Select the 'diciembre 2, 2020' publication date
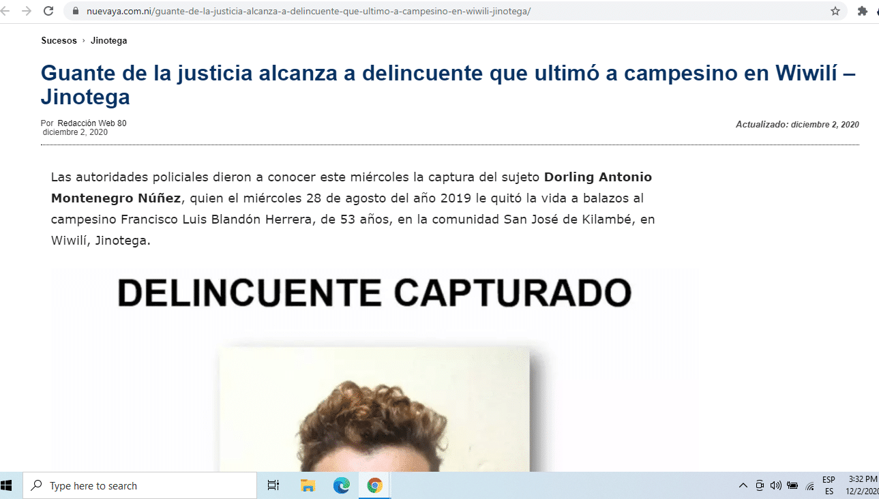 point(75,132)
